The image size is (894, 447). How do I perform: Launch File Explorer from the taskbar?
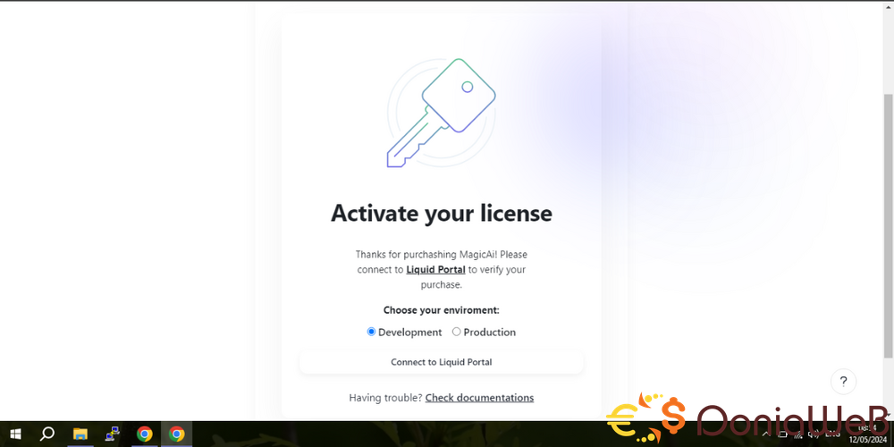point(80,434)
